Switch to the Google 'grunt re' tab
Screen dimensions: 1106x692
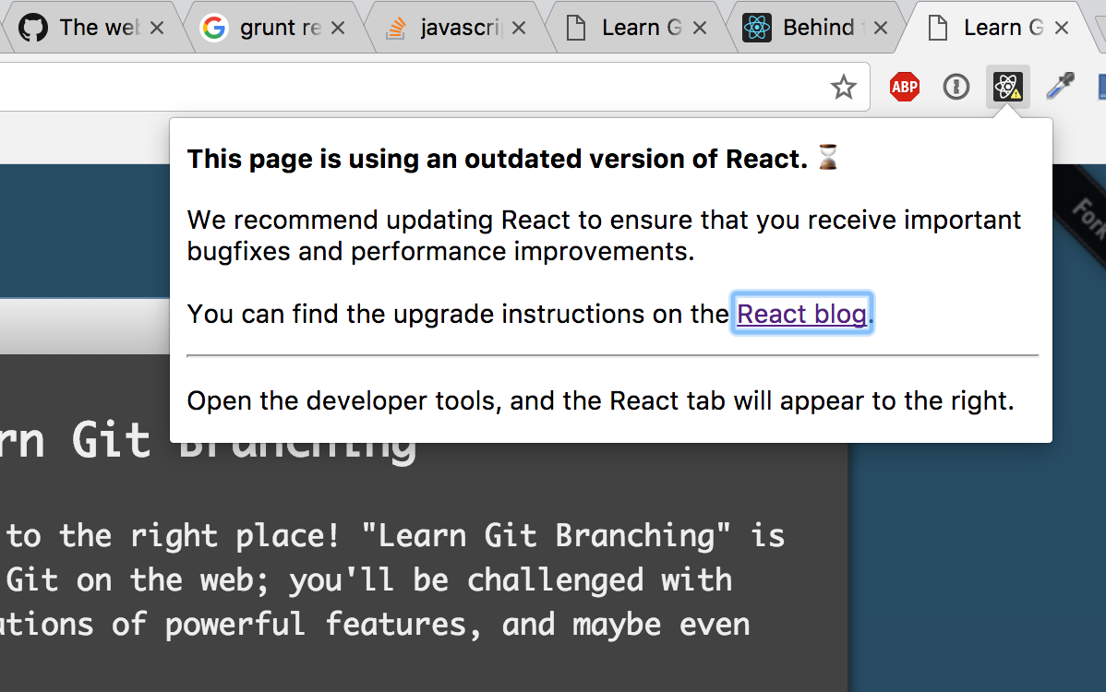tap(275, 28)
